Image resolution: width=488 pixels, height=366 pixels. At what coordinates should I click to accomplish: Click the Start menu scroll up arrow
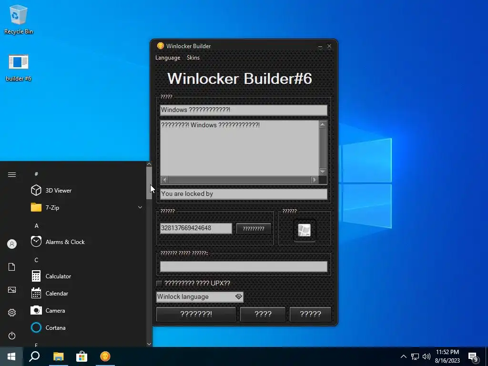coord(149,164)
